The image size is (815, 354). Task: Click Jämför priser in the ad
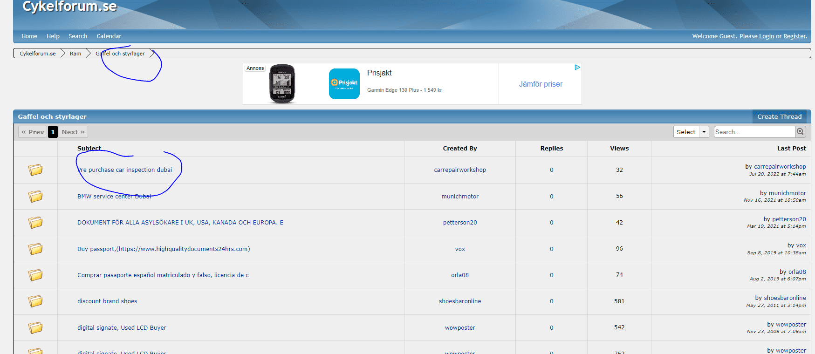pyautogui.click(x=541, y=84)
